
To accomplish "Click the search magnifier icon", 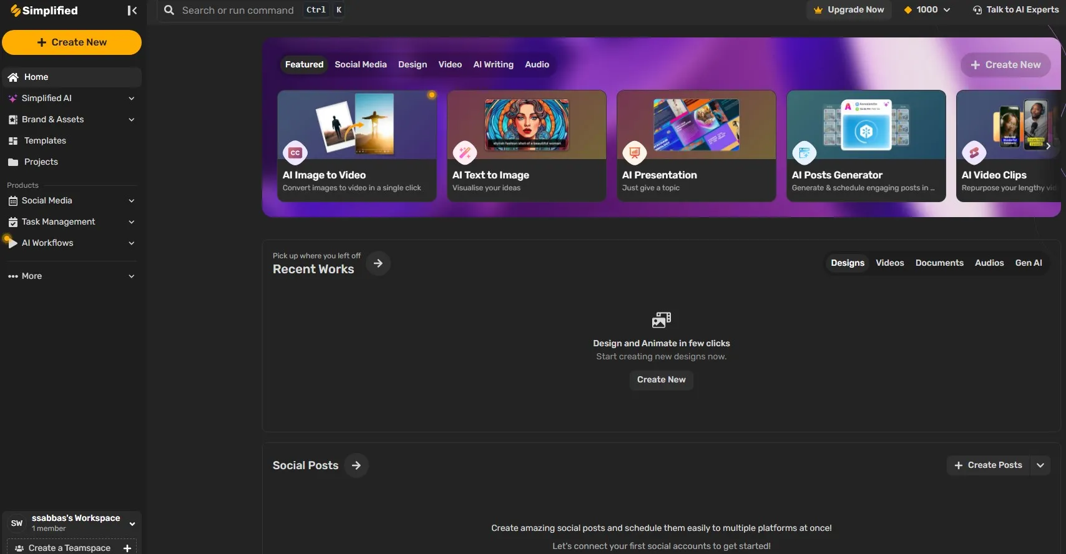I will click(x=169, y=10).
